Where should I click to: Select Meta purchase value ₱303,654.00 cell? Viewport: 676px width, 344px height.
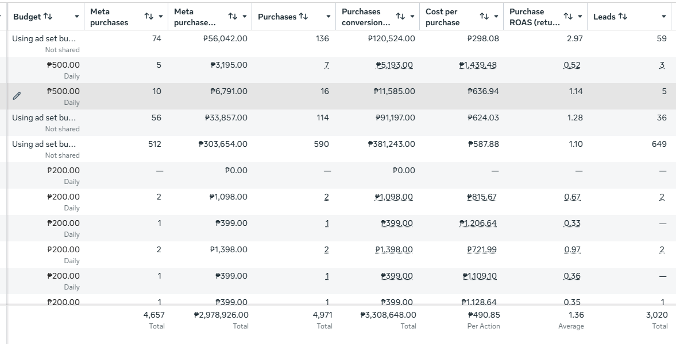click(x=223, y=144)
